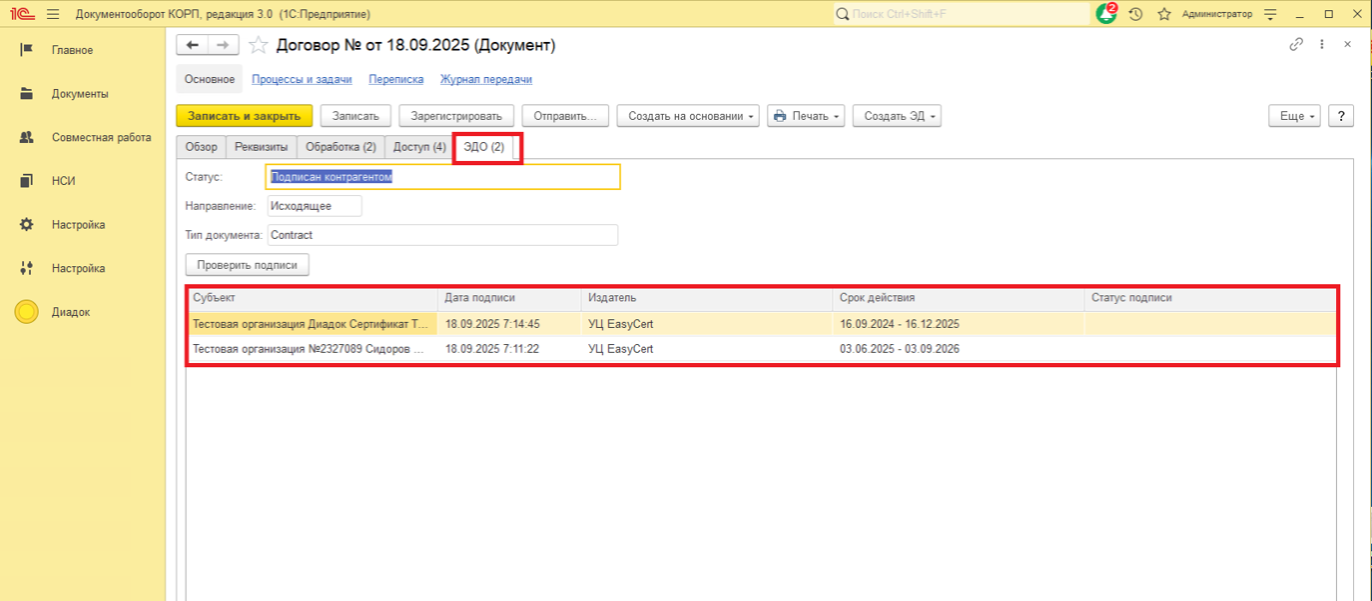
Task: Click the Проверить подписи button
Action: coord(247,265)
